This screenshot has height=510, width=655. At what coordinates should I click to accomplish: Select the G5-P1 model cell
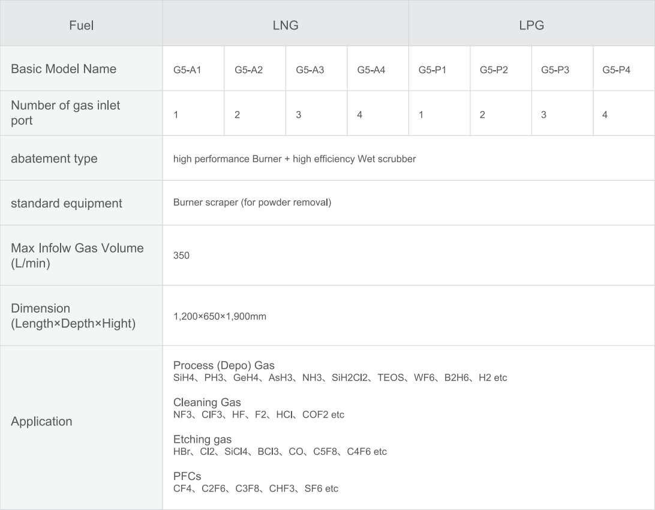pyautogui.click(x=439, y=68)
